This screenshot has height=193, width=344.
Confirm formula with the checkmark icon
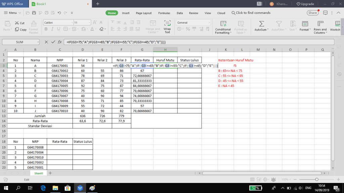click(52, 42)
